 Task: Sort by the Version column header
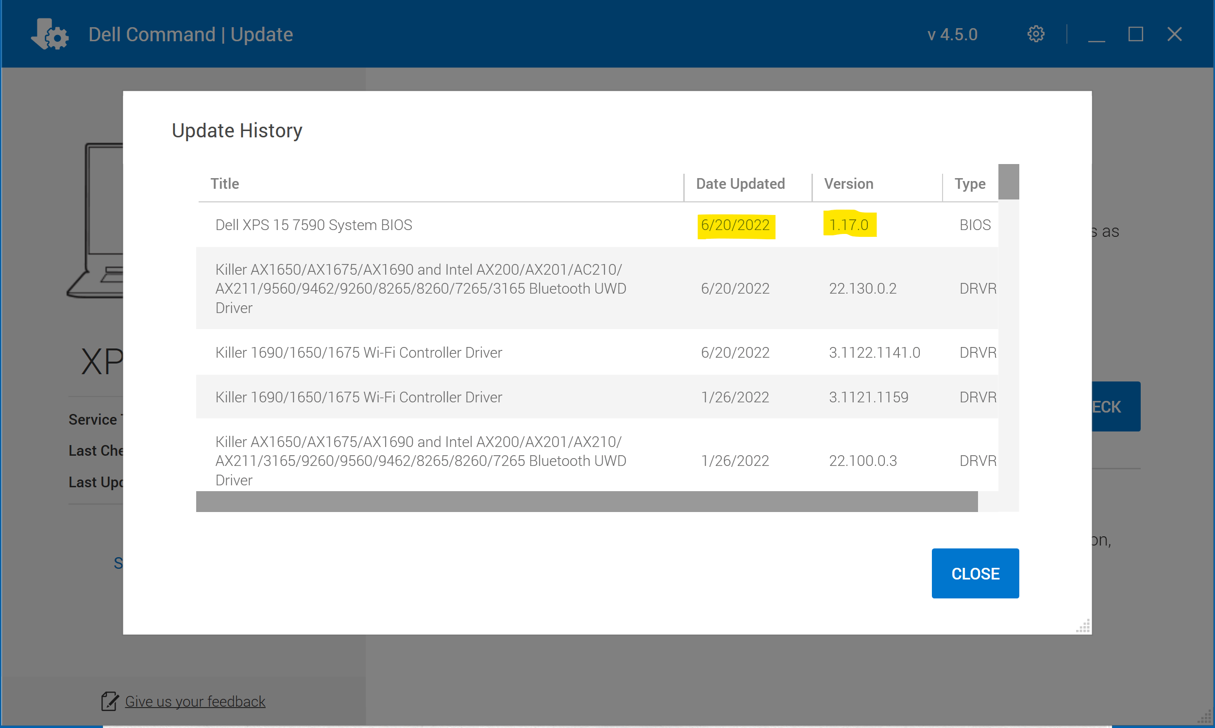tap(848, 183)
